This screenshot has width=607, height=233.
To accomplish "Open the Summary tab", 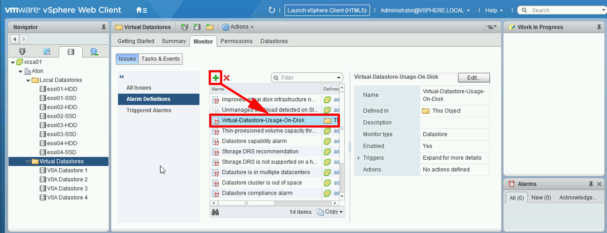I will click(174, 41).
